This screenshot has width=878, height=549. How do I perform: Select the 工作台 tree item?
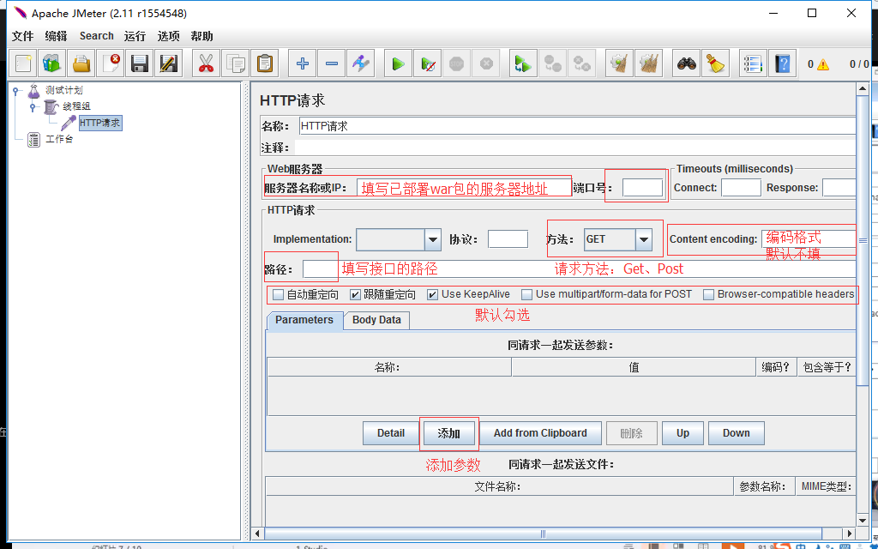[59, 139]
